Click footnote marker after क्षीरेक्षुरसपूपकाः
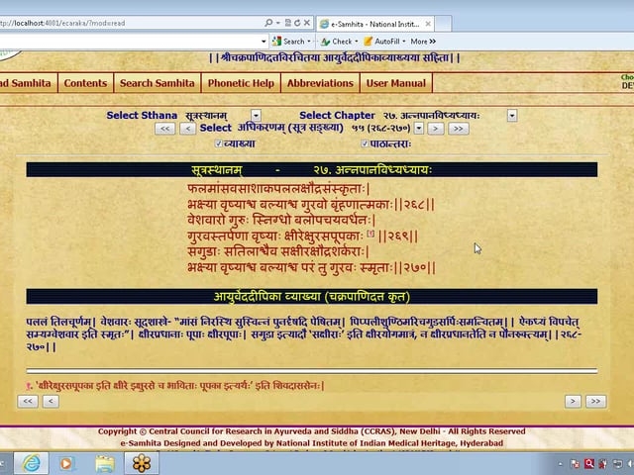This screenshot has width=634, height=475. point(370,235)
